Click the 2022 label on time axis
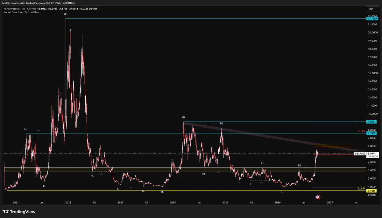The width and height of the screenshot is (382, 218). 68,202
